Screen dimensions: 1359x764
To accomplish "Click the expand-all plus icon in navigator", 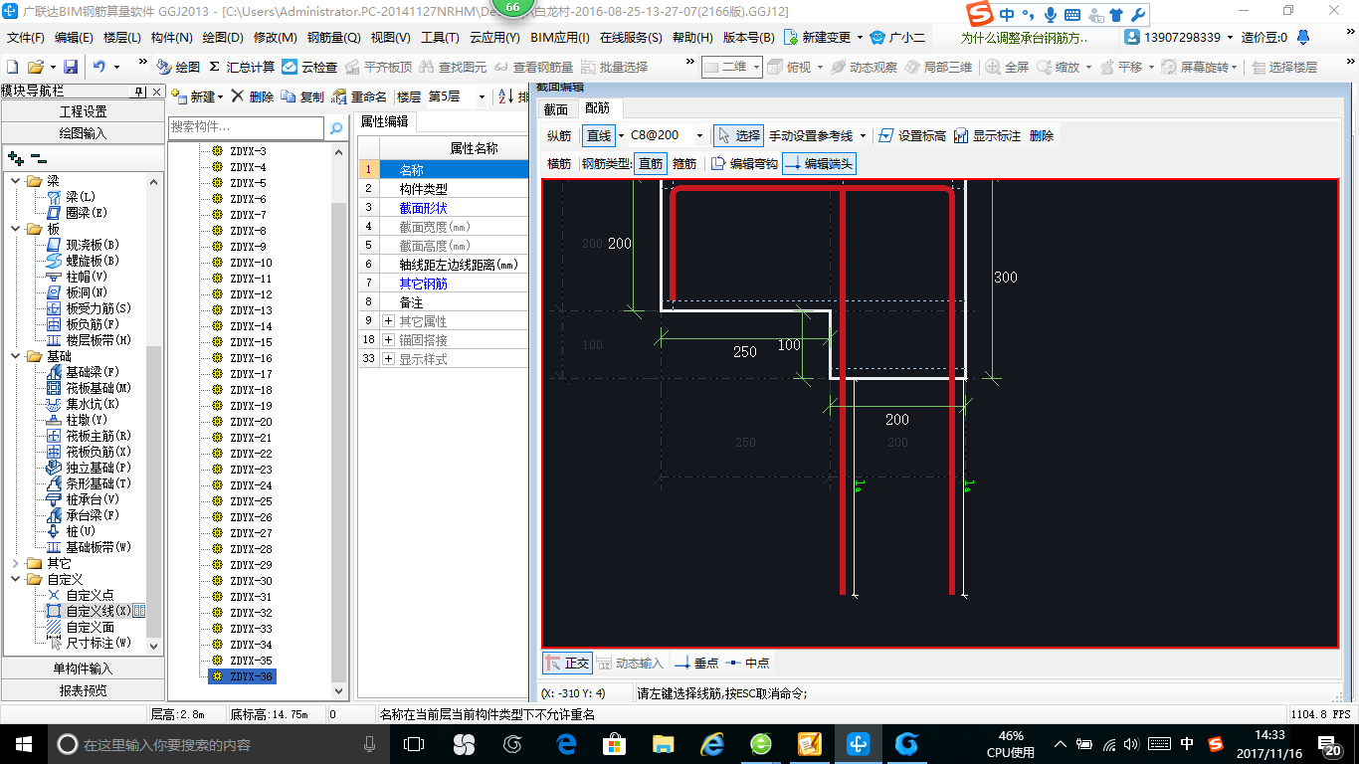I will coord(15,157).
